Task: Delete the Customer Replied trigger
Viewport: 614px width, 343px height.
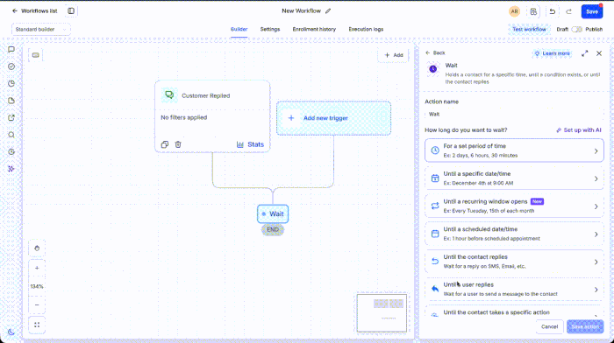Action: click(x=178, y=144)
